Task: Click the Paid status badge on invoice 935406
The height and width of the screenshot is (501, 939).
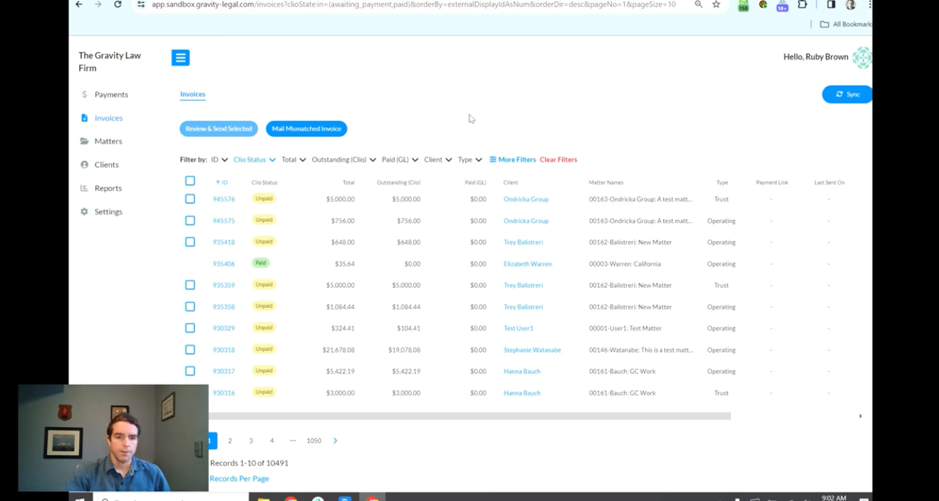Action: (x=261, y=263)
